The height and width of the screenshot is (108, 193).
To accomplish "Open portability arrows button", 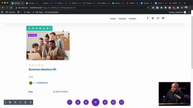I will (x=122, y=102).
